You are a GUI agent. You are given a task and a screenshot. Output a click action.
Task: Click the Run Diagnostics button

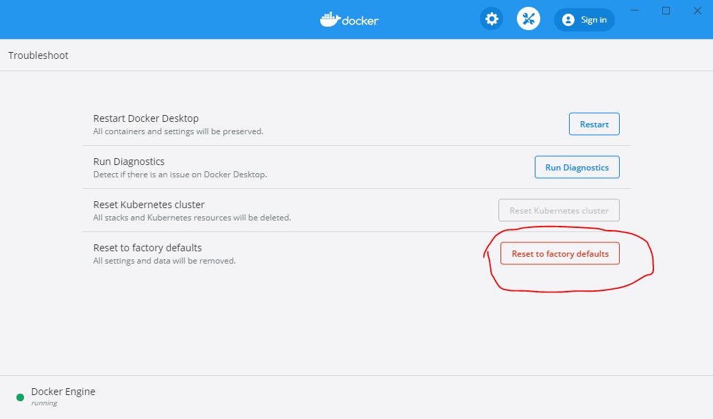pos(577,167)
